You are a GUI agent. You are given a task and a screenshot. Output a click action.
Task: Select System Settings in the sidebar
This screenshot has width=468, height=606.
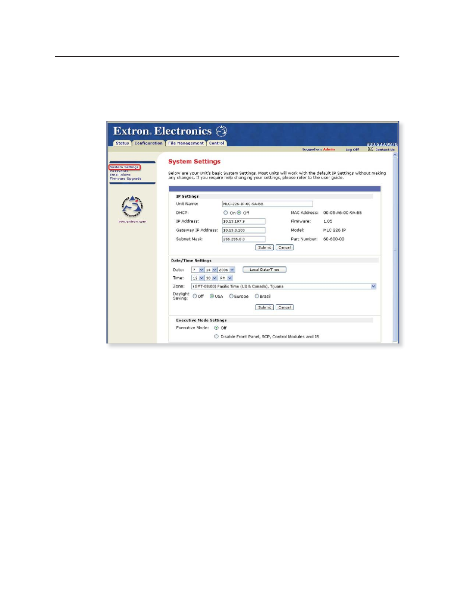coord(124,167)
